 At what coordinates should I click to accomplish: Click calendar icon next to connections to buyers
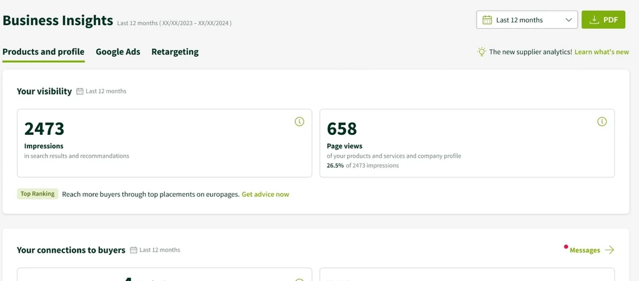click(133, 250)
